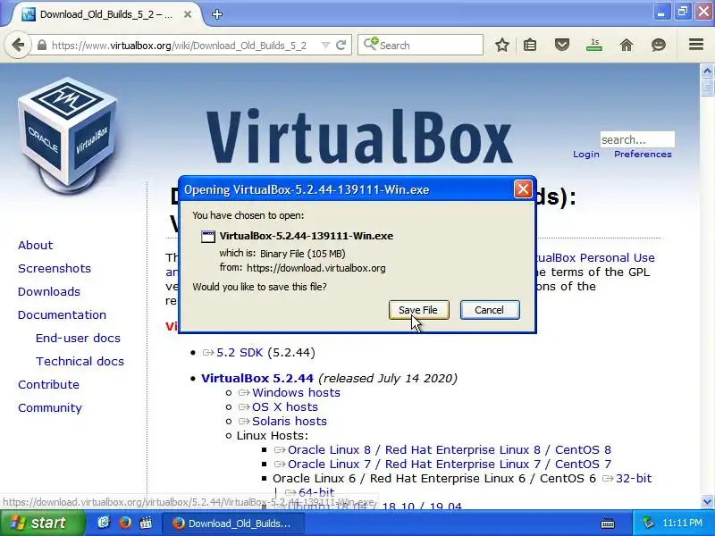This screenshot has width=715, height=536.
Task: Click the padlock site identity icon
Action: 42,46
